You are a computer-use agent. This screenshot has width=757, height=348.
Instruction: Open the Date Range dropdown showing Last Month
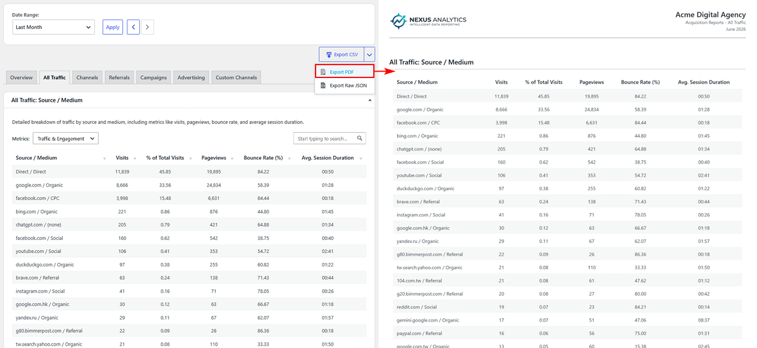(x=54, y=27)
